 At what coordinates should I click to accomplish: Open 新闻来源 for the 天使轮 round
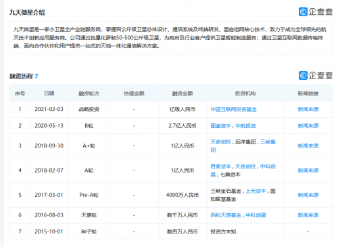tap(308, 215)
